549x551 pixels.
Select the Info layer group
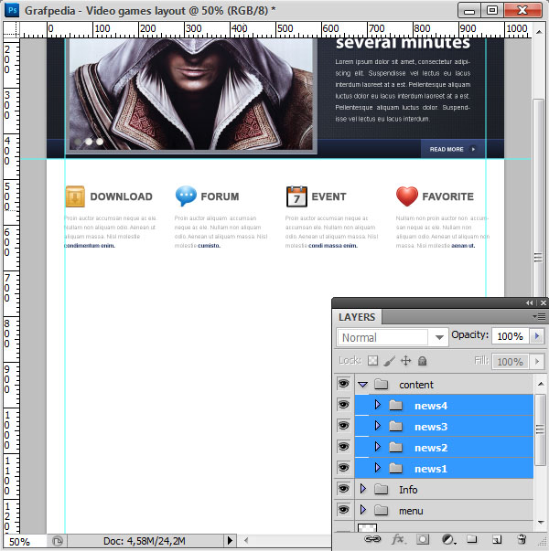coord(444,489)
